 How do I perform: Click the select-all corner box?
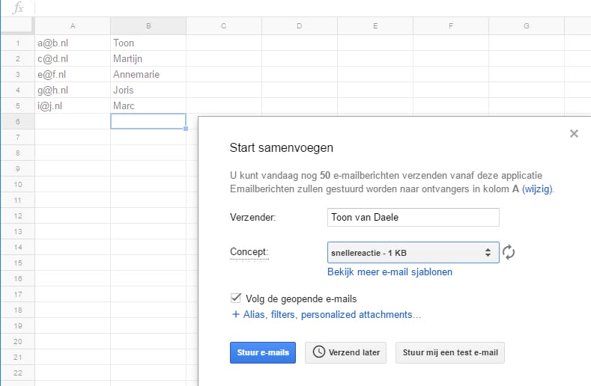click(x=16, y=26)
